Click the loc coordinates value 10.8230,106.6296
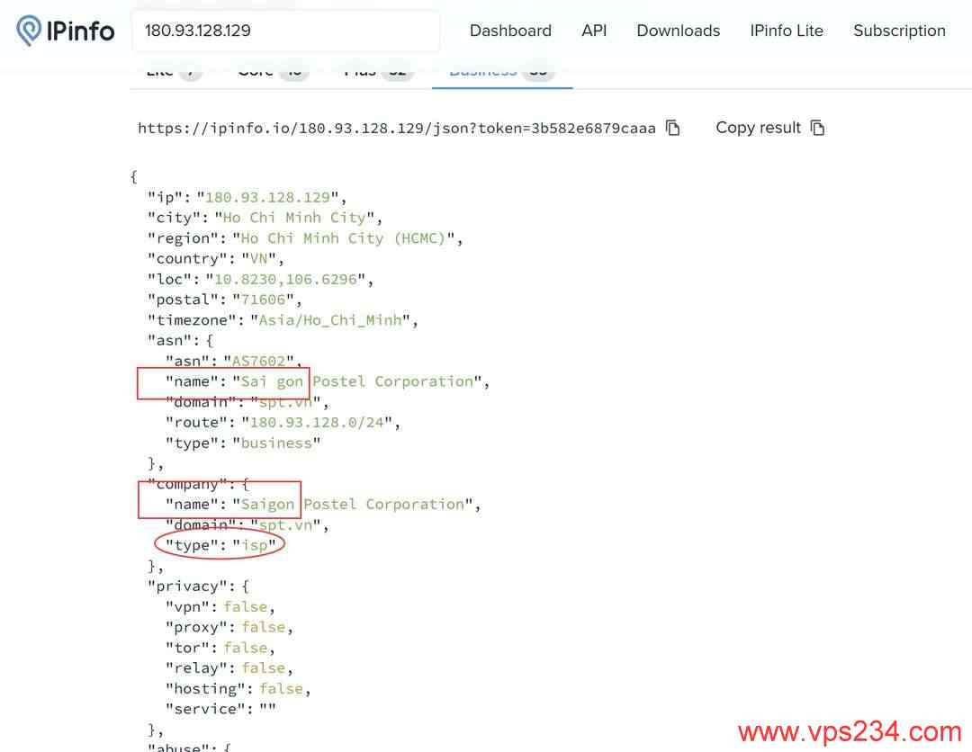972x752 pixels. click(x=284, y=279)
